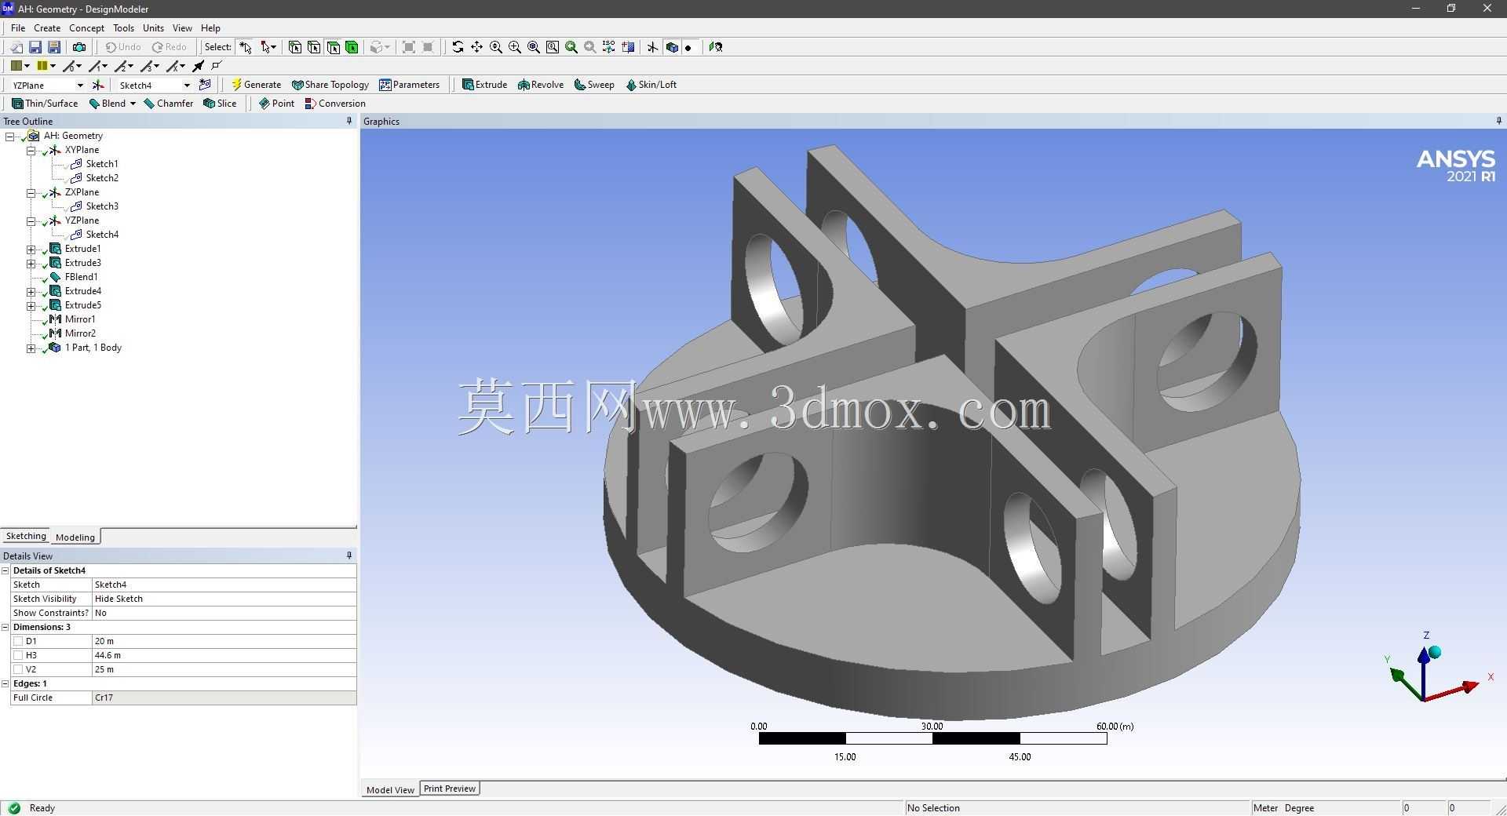Collapse the Dimensions: 3 section

(x=5, y=627)
